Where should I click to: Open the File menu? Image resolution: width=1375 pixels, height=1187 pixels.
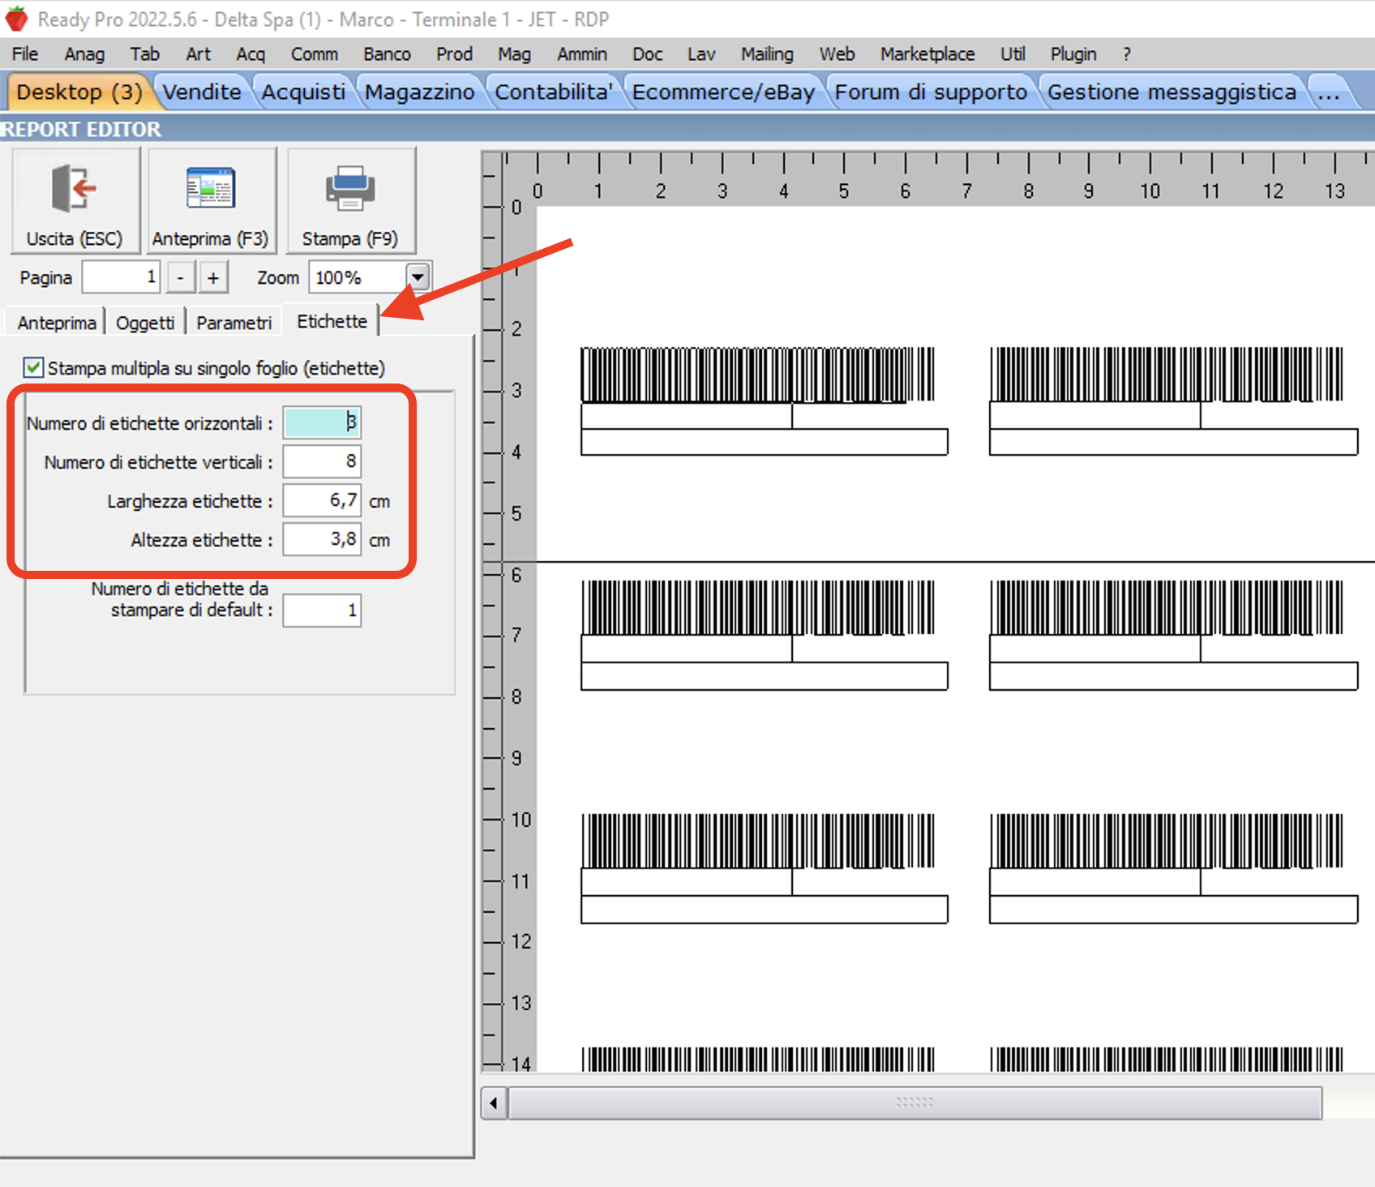[x=25, y=54]
